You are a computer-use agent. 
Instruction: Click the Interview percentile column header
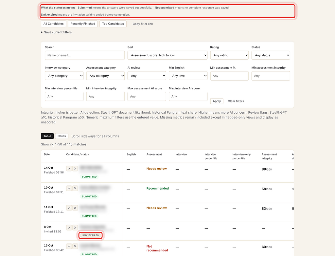tap(211, 156)
